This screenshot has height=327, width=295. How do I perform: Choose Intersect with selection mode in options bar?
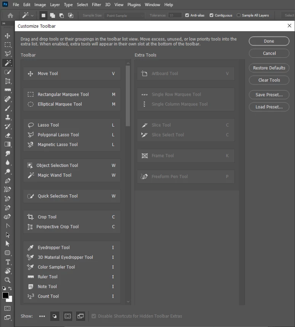tap(71, 15)
